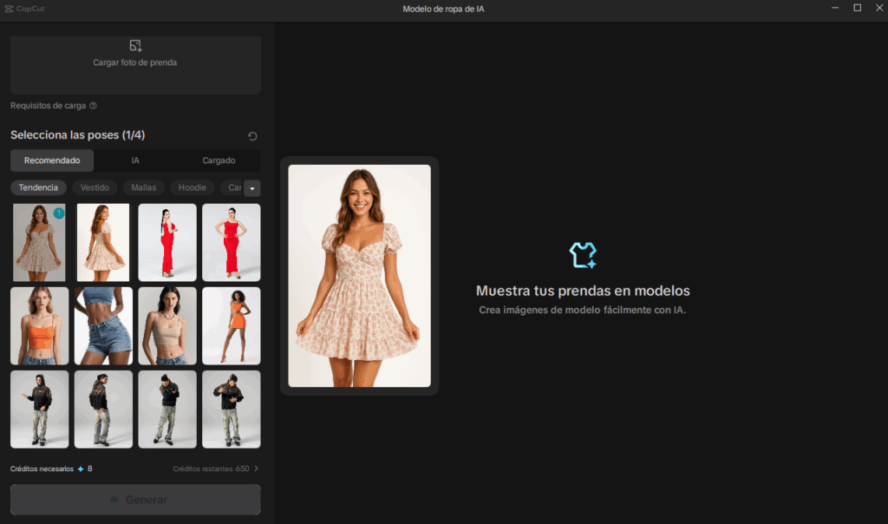Select the beige crop top pose
This screenshot has height=524, width=888.
click(167, 325)
